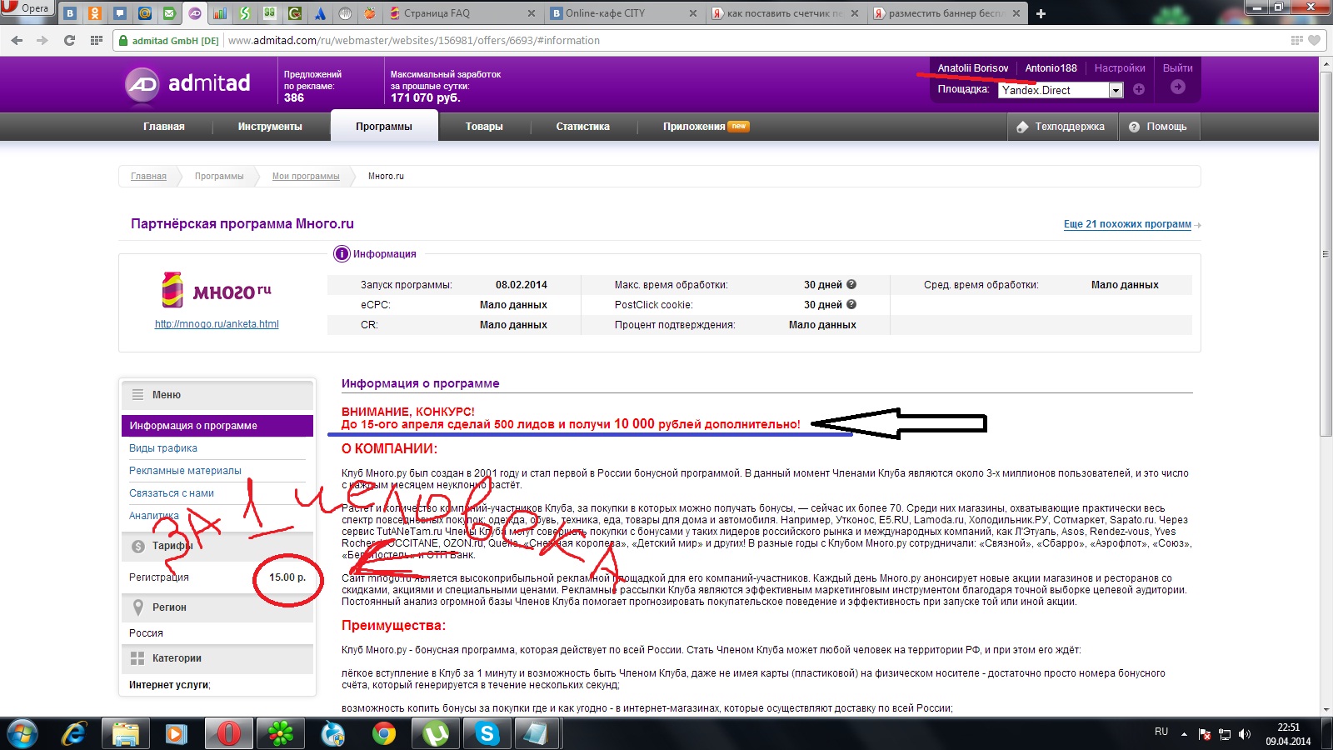Go forward to the next page
The width and height of the screenshot is (1333, 750).
pyautogui.click(x=42, y=40)
